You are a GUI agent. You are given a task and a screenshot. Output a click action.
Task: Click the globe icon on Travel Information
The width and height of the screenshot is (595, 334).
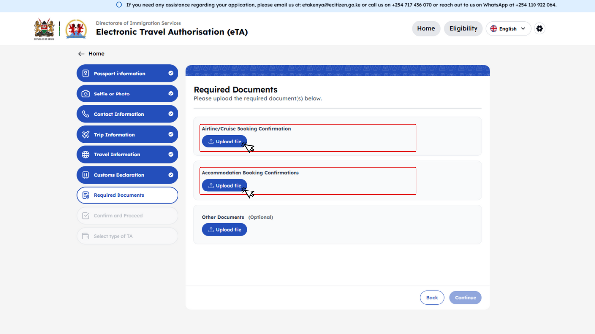[x=86, y=154]
